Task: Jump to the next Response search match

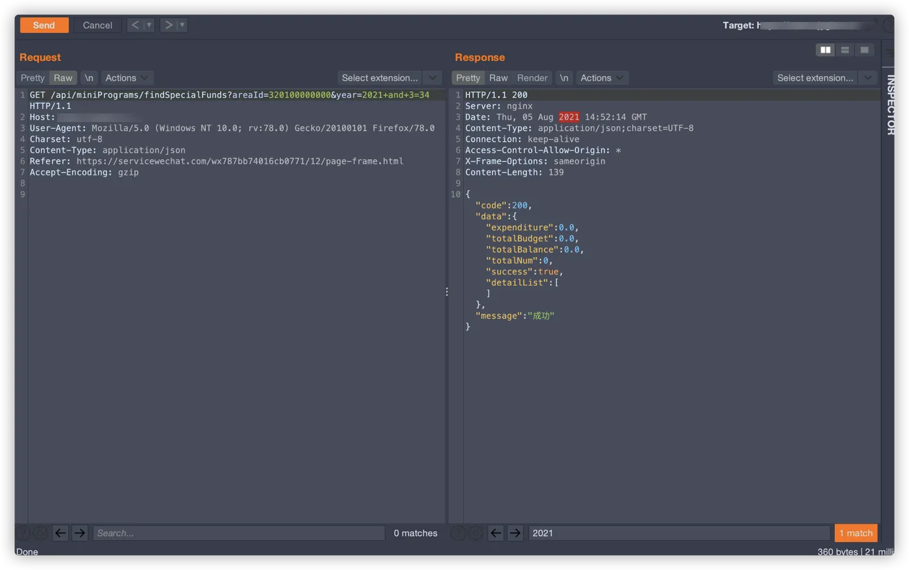Action: 516,533
